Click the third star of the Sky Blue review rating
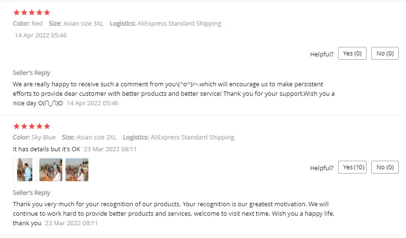406x238 pixels. pyautogui.click(x=31, y=126)
